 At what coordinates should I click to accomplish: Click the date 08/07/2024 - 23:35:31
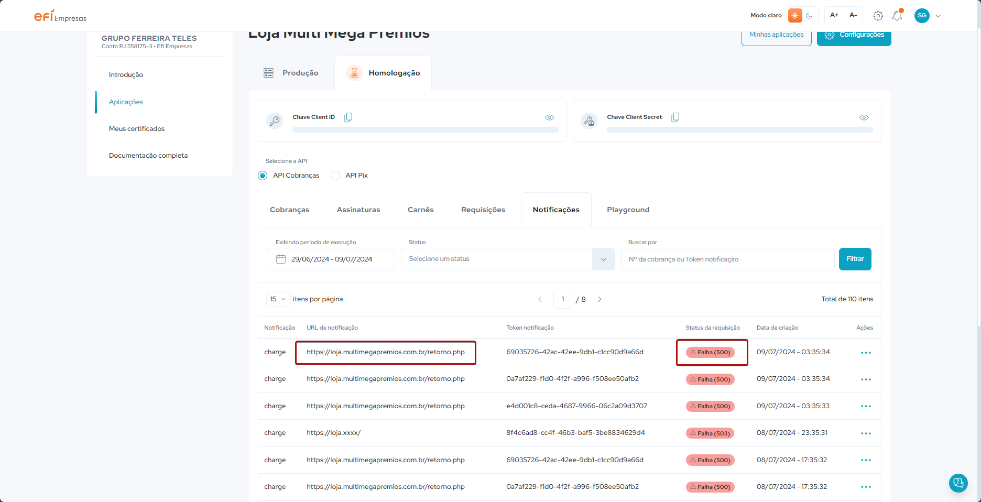(792, 433)
